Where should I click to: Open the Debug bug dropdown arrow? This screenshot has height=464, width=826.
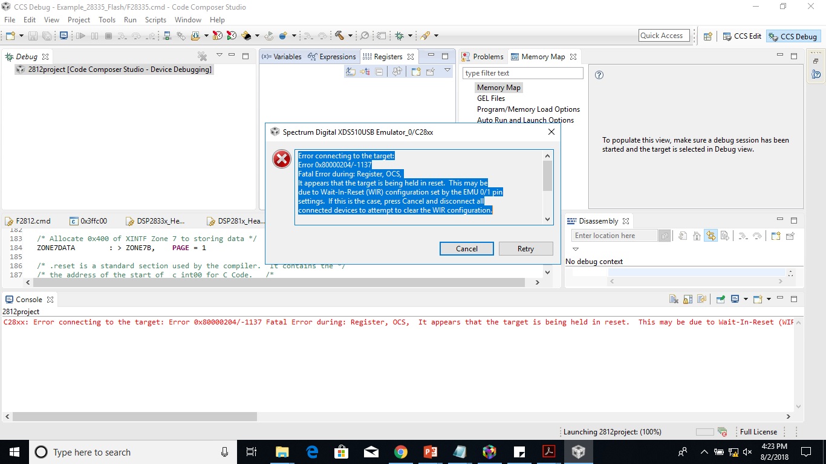click(410, 36)
